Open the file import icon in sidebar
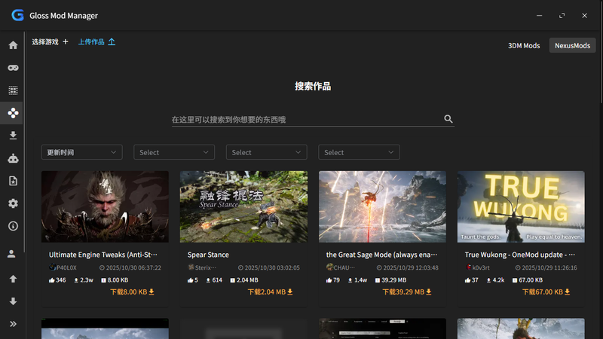The width and height of the screenshot is (603, 339). tap(13, 181)
